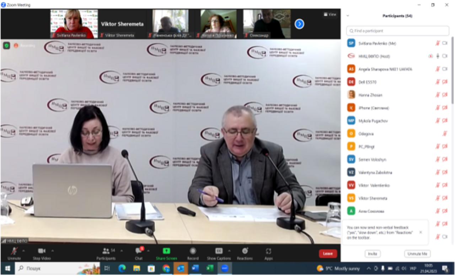Toggle the Participants panel from toolbar
Viewport: 455px width, 276px height.
click(x=106, y=251)
